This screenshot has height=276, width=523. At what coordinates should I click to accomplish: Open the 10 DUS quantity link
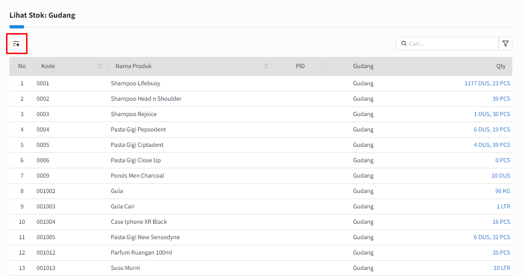(x=501, y=176)
